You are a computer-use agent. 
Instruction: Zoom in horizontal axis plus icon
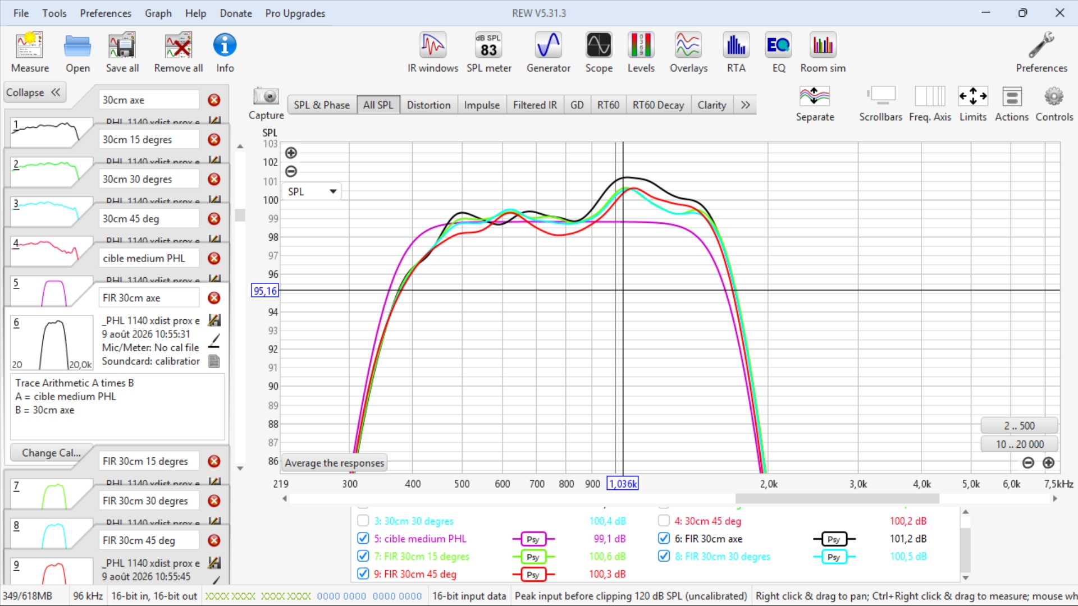1048,462
